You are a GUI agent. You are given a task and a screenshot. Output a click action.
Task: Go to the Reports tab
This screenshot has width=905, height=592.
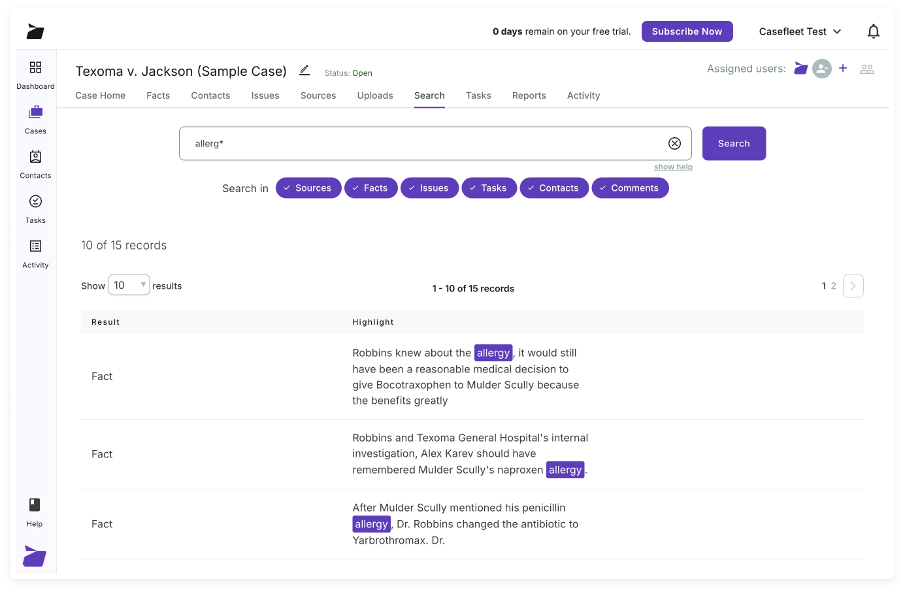tap(529, 95)
